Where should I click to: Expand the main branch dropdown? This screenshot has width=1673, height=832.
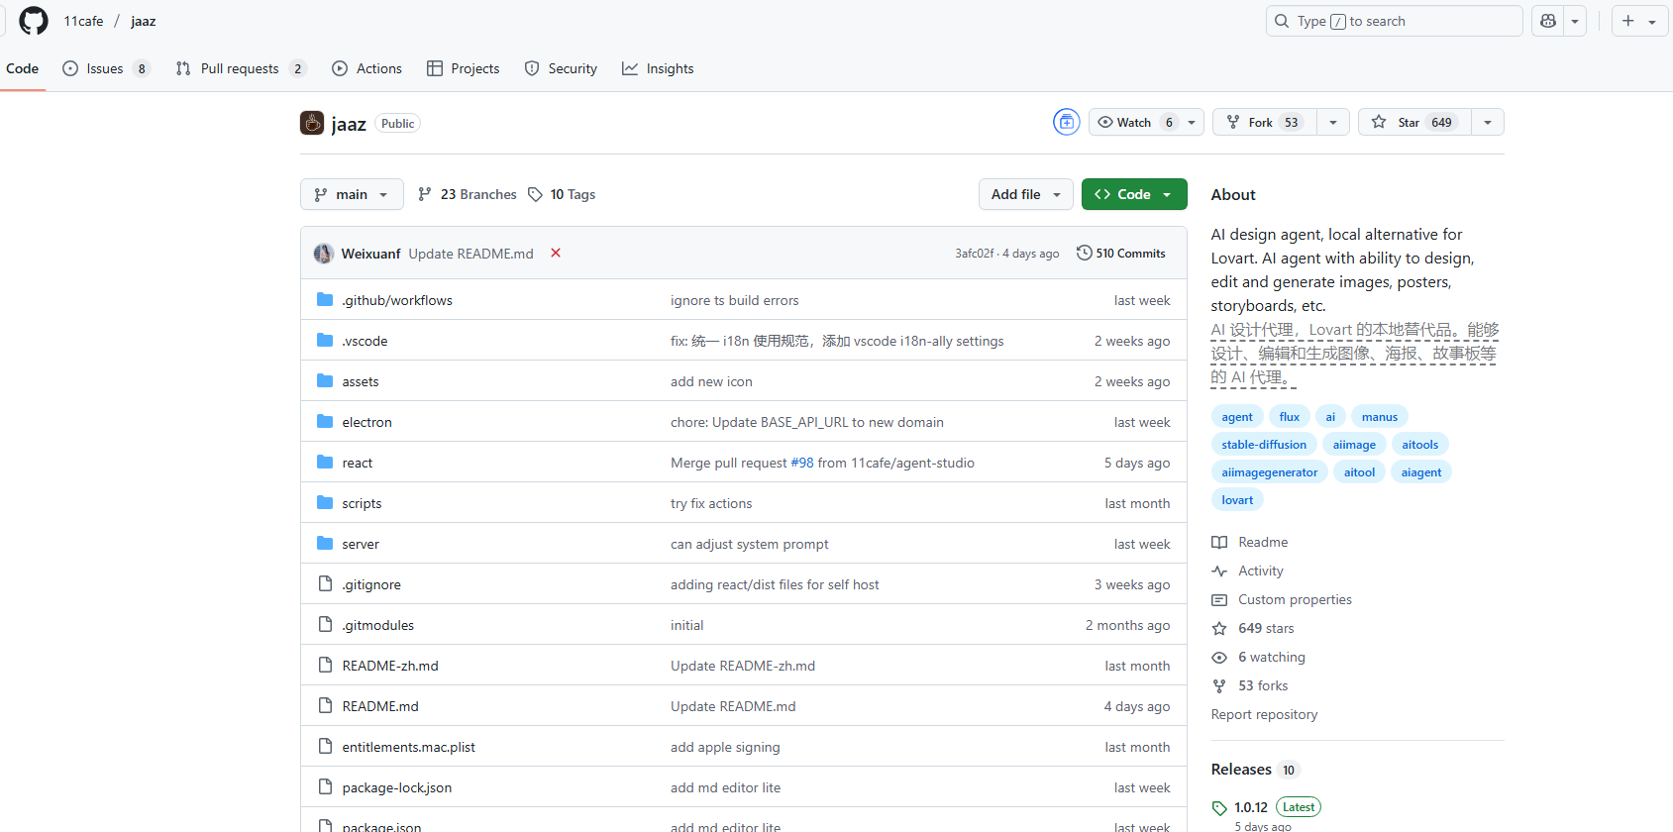(352, 194)
